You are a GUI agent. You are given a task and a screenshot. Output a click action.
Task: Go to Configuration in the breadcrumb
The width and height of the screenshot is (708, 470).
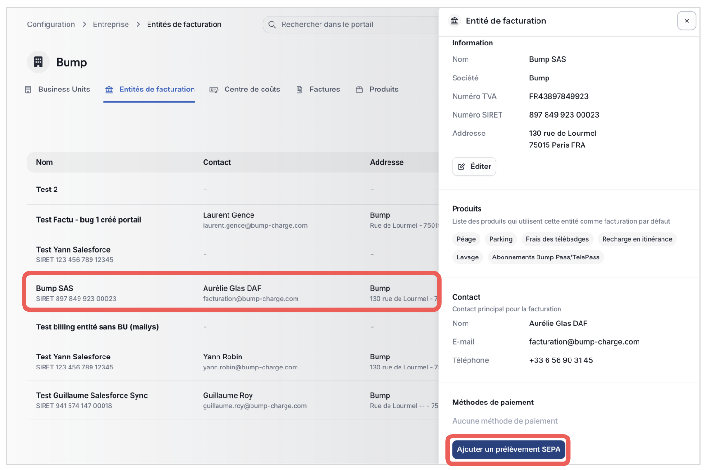pos(51,24)
